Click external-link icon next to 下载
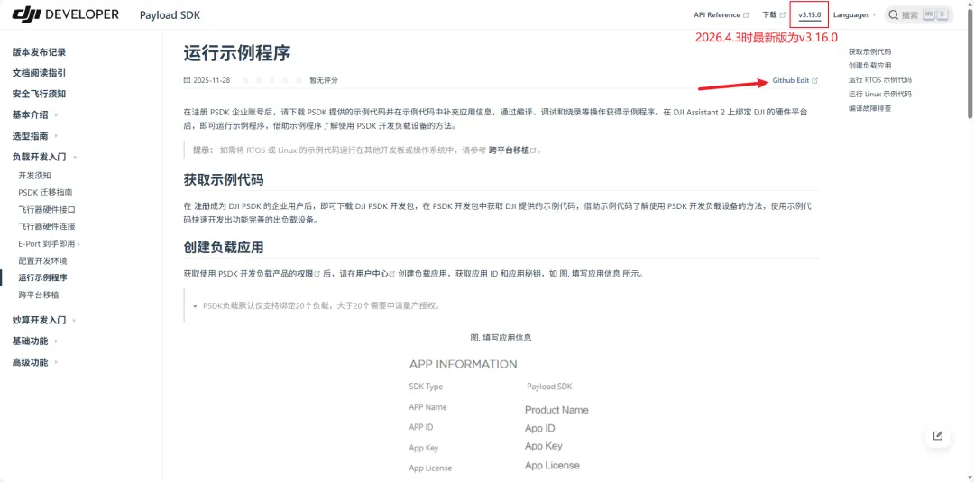This screenshot has width=974, height=482. (x=783, y=15)
